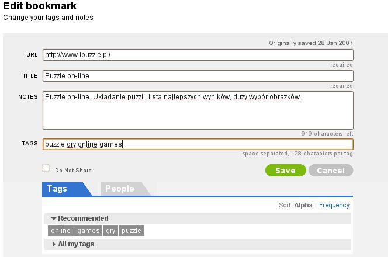Add the recommended tag puzzle
This screenshot has height=257, width=391.
(132, 231)
